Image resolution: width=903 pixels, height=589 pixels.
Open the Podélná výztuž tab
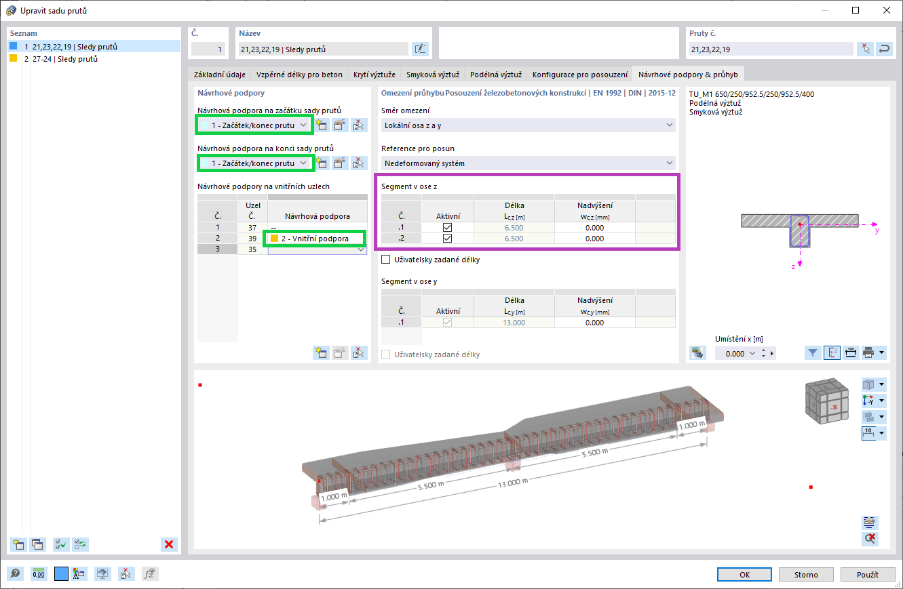(x=495, y=75)
